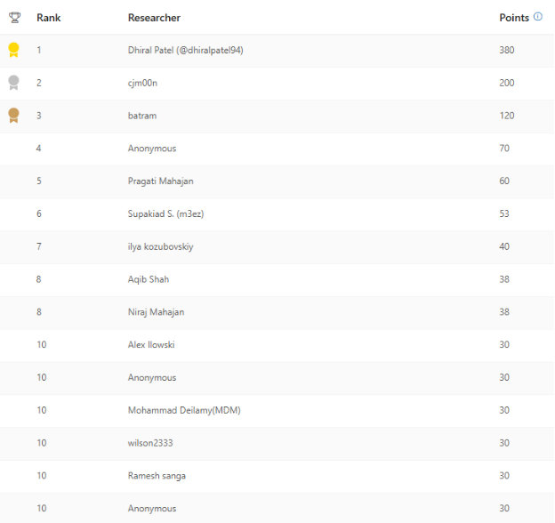Image resolution: width=555 pixels, height=523 pixels.
Task: Click the trophy icon in the header
Action: 13,17
